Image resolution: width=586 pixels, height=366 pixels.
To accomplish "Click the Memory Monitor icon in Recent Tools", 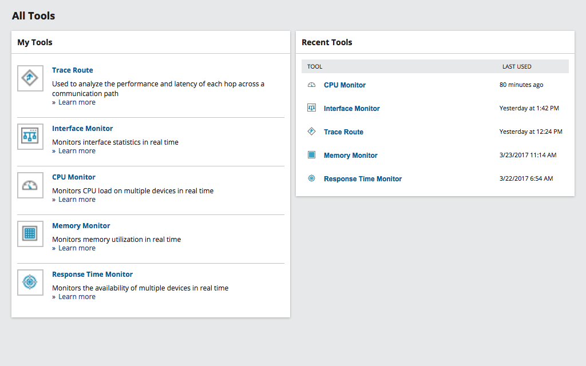I will click(311, 155).
